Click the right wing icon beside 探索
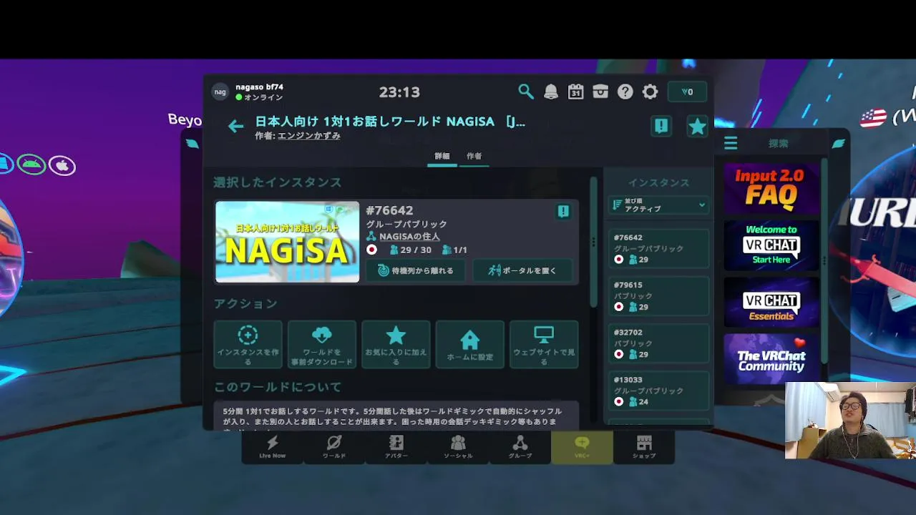This screenshot has height=515, width=916. (x=838, y=144)
